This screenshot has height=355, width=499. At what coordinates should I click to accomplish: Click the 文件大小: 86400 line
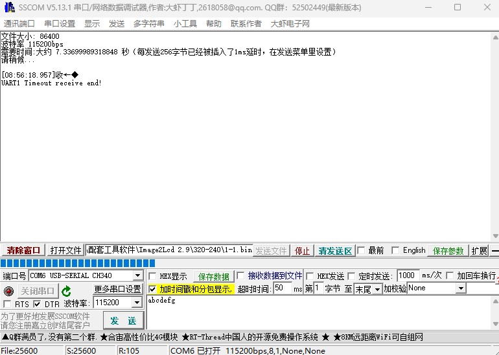(x=30, y=36)
